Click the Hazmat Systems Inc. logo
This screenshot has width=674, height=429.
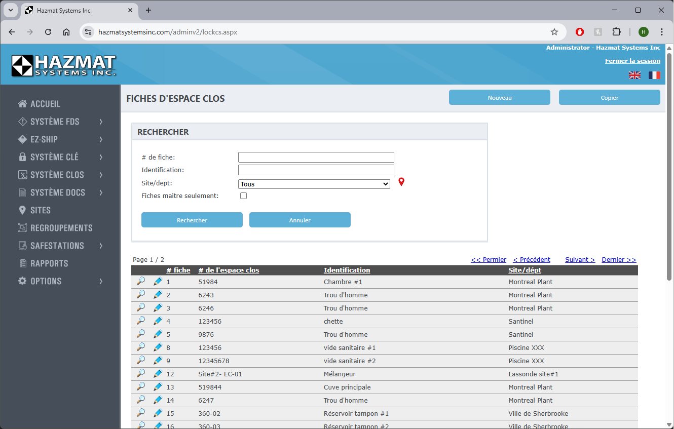click(x=64, y=65)
